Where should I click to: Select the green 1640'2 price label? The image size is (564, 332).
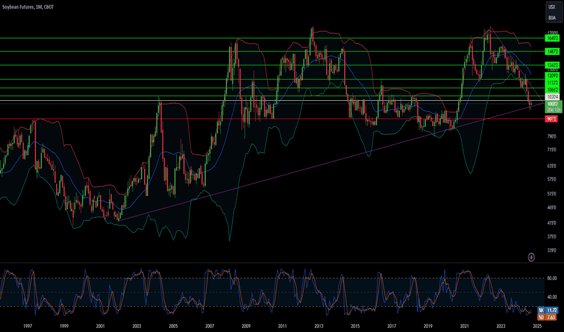(x=552, y=38)
